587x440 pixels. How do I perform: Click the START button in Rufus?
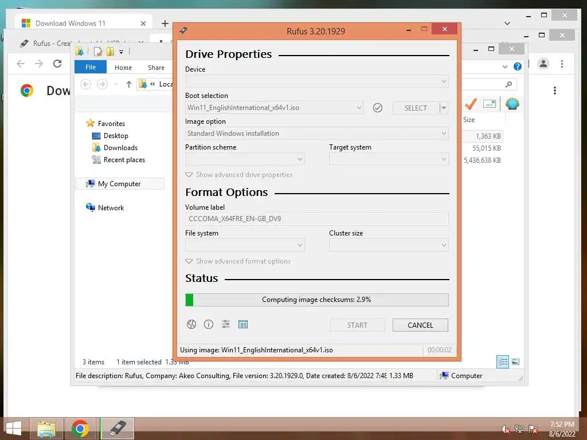pyautogui.click(x=357, y=325)
